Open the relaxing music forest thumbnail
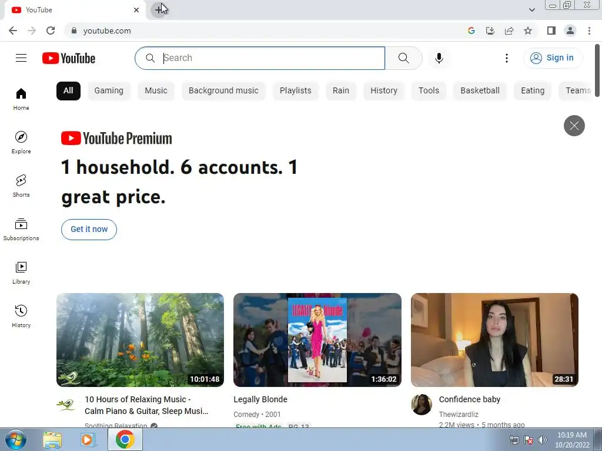Viewport: 602px width, 451px height. pos(140,340)
